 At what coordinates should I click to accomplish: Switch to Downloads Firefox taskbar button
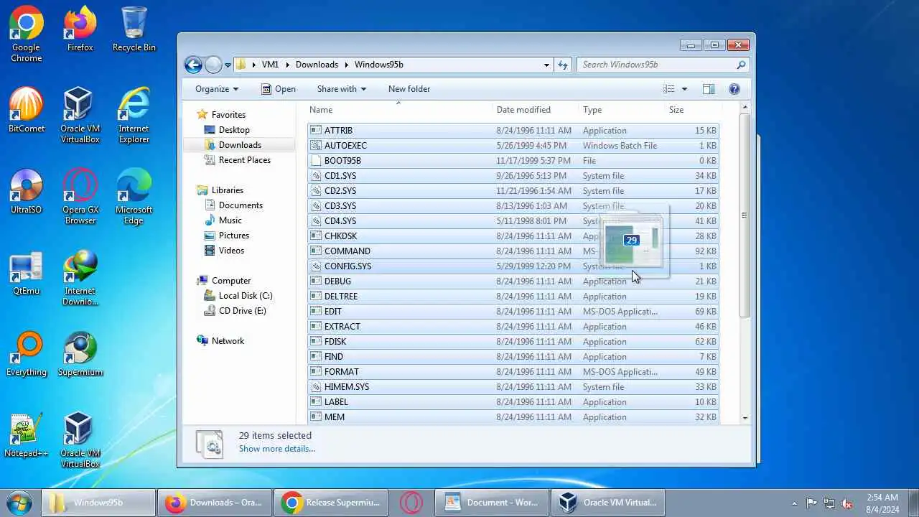(214, 503)
